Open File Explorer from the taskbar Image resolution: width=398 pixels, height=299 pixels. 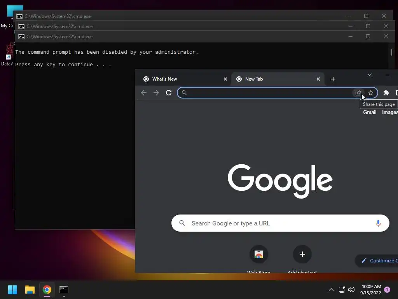[30, 290]
